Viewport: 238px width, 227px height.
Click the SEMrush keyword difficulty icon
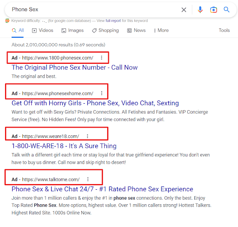[7, 20]
